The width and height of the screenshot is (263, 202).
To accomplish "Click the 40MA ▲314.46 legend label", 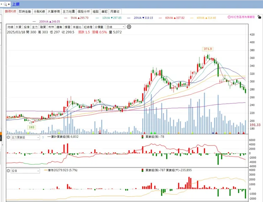I will 206,18.
